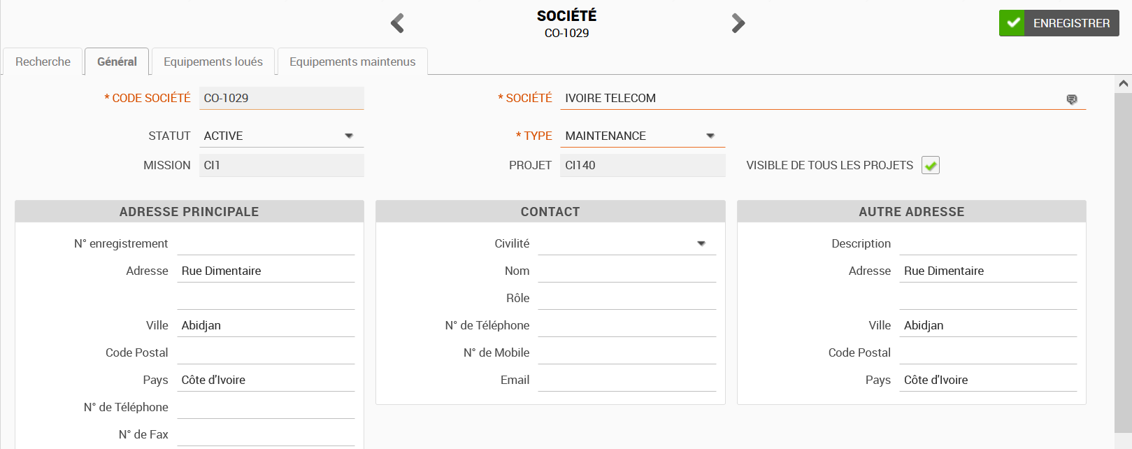This screenshot has height=449, width=1132.
Task: Open the Type dropdown showing Maintenance
Action: (710, 136)
